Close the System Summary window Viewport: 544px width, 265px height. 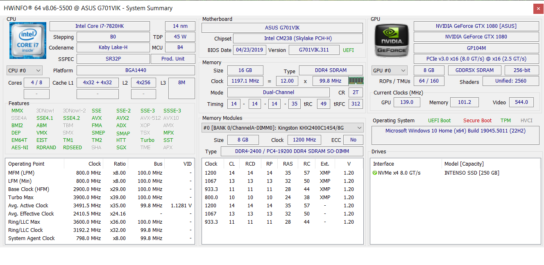(538, 8)
